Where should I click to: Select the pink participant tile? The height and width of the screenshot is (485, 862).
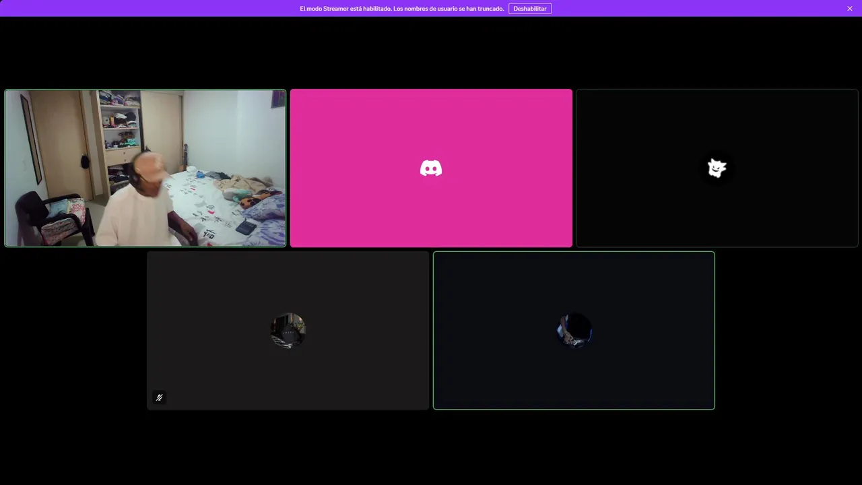(x=431, y=168)
